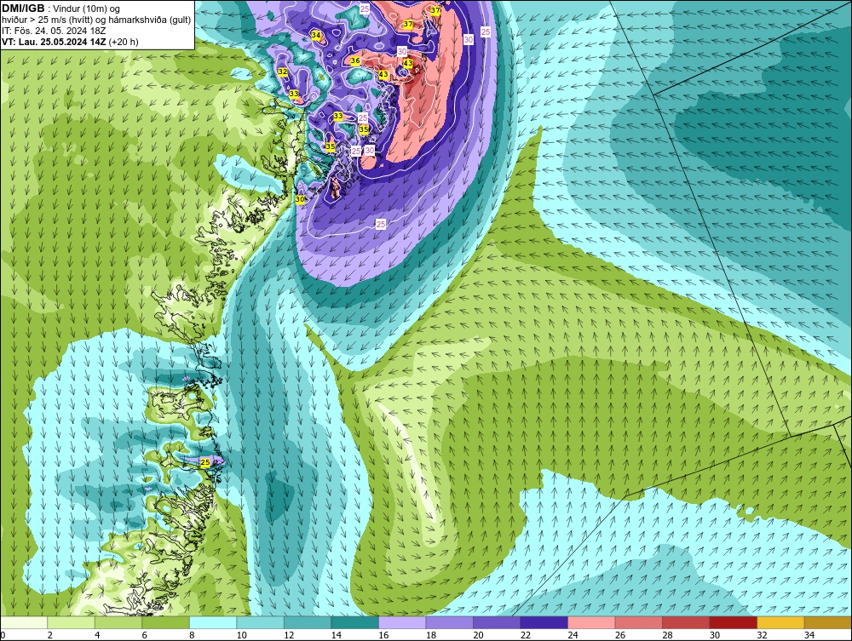Viewport: 852px width, 641px height.
Task: Click the legend number 4
Action: [x=97, y=635]
